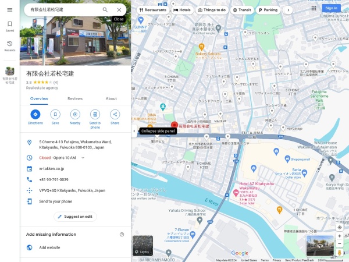This screenshot has width=349, height=262.
Task: Open the Terms link in footer
Action: (265, 260)
